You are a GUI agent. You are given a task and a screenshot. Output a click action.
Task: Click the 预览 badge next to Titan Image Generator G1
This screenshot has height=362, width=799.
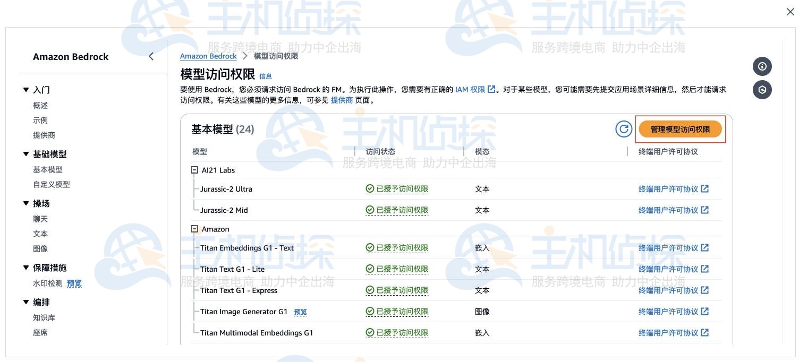coord(300,312)
